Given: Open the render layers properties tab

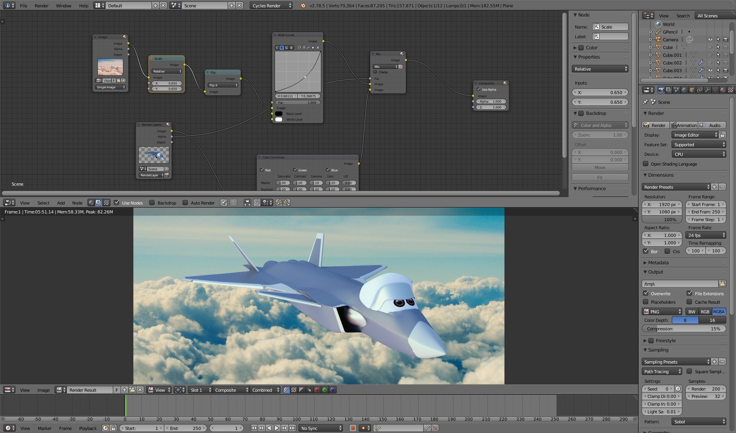Looking at the screenshot, I should coord(669,90).
